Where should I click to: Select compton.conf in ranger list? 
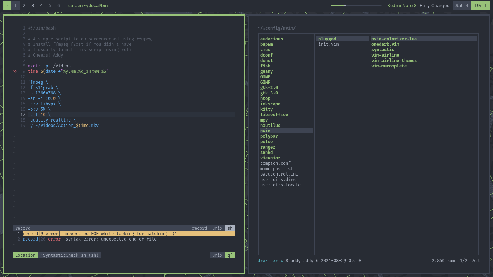pos(275,163)
